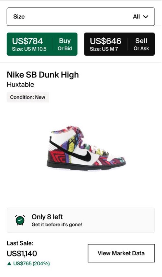Click the US$646 highest bid price
This screenshot has height=277, width=162.
[105, 41]
